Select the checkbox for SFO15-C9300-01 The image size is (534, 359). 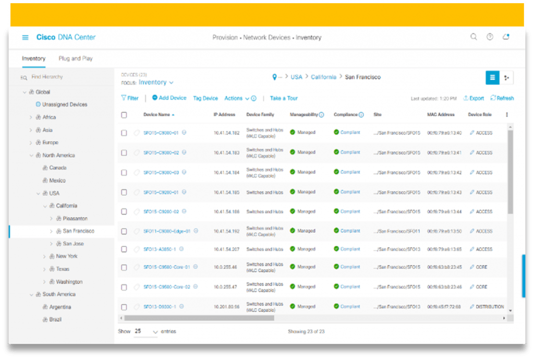pos(124,133)
